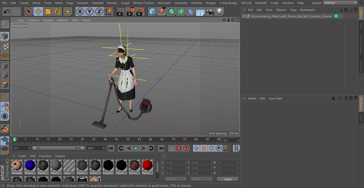Image resolution: width=364 pixels, height=188 pixels.
Task: Add a Light bulb object
Action: [219, 11]
